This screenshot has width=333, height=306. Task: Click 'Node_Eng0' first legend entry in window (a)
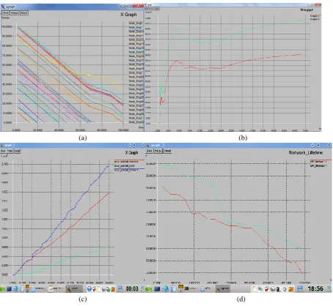(136, 23)
